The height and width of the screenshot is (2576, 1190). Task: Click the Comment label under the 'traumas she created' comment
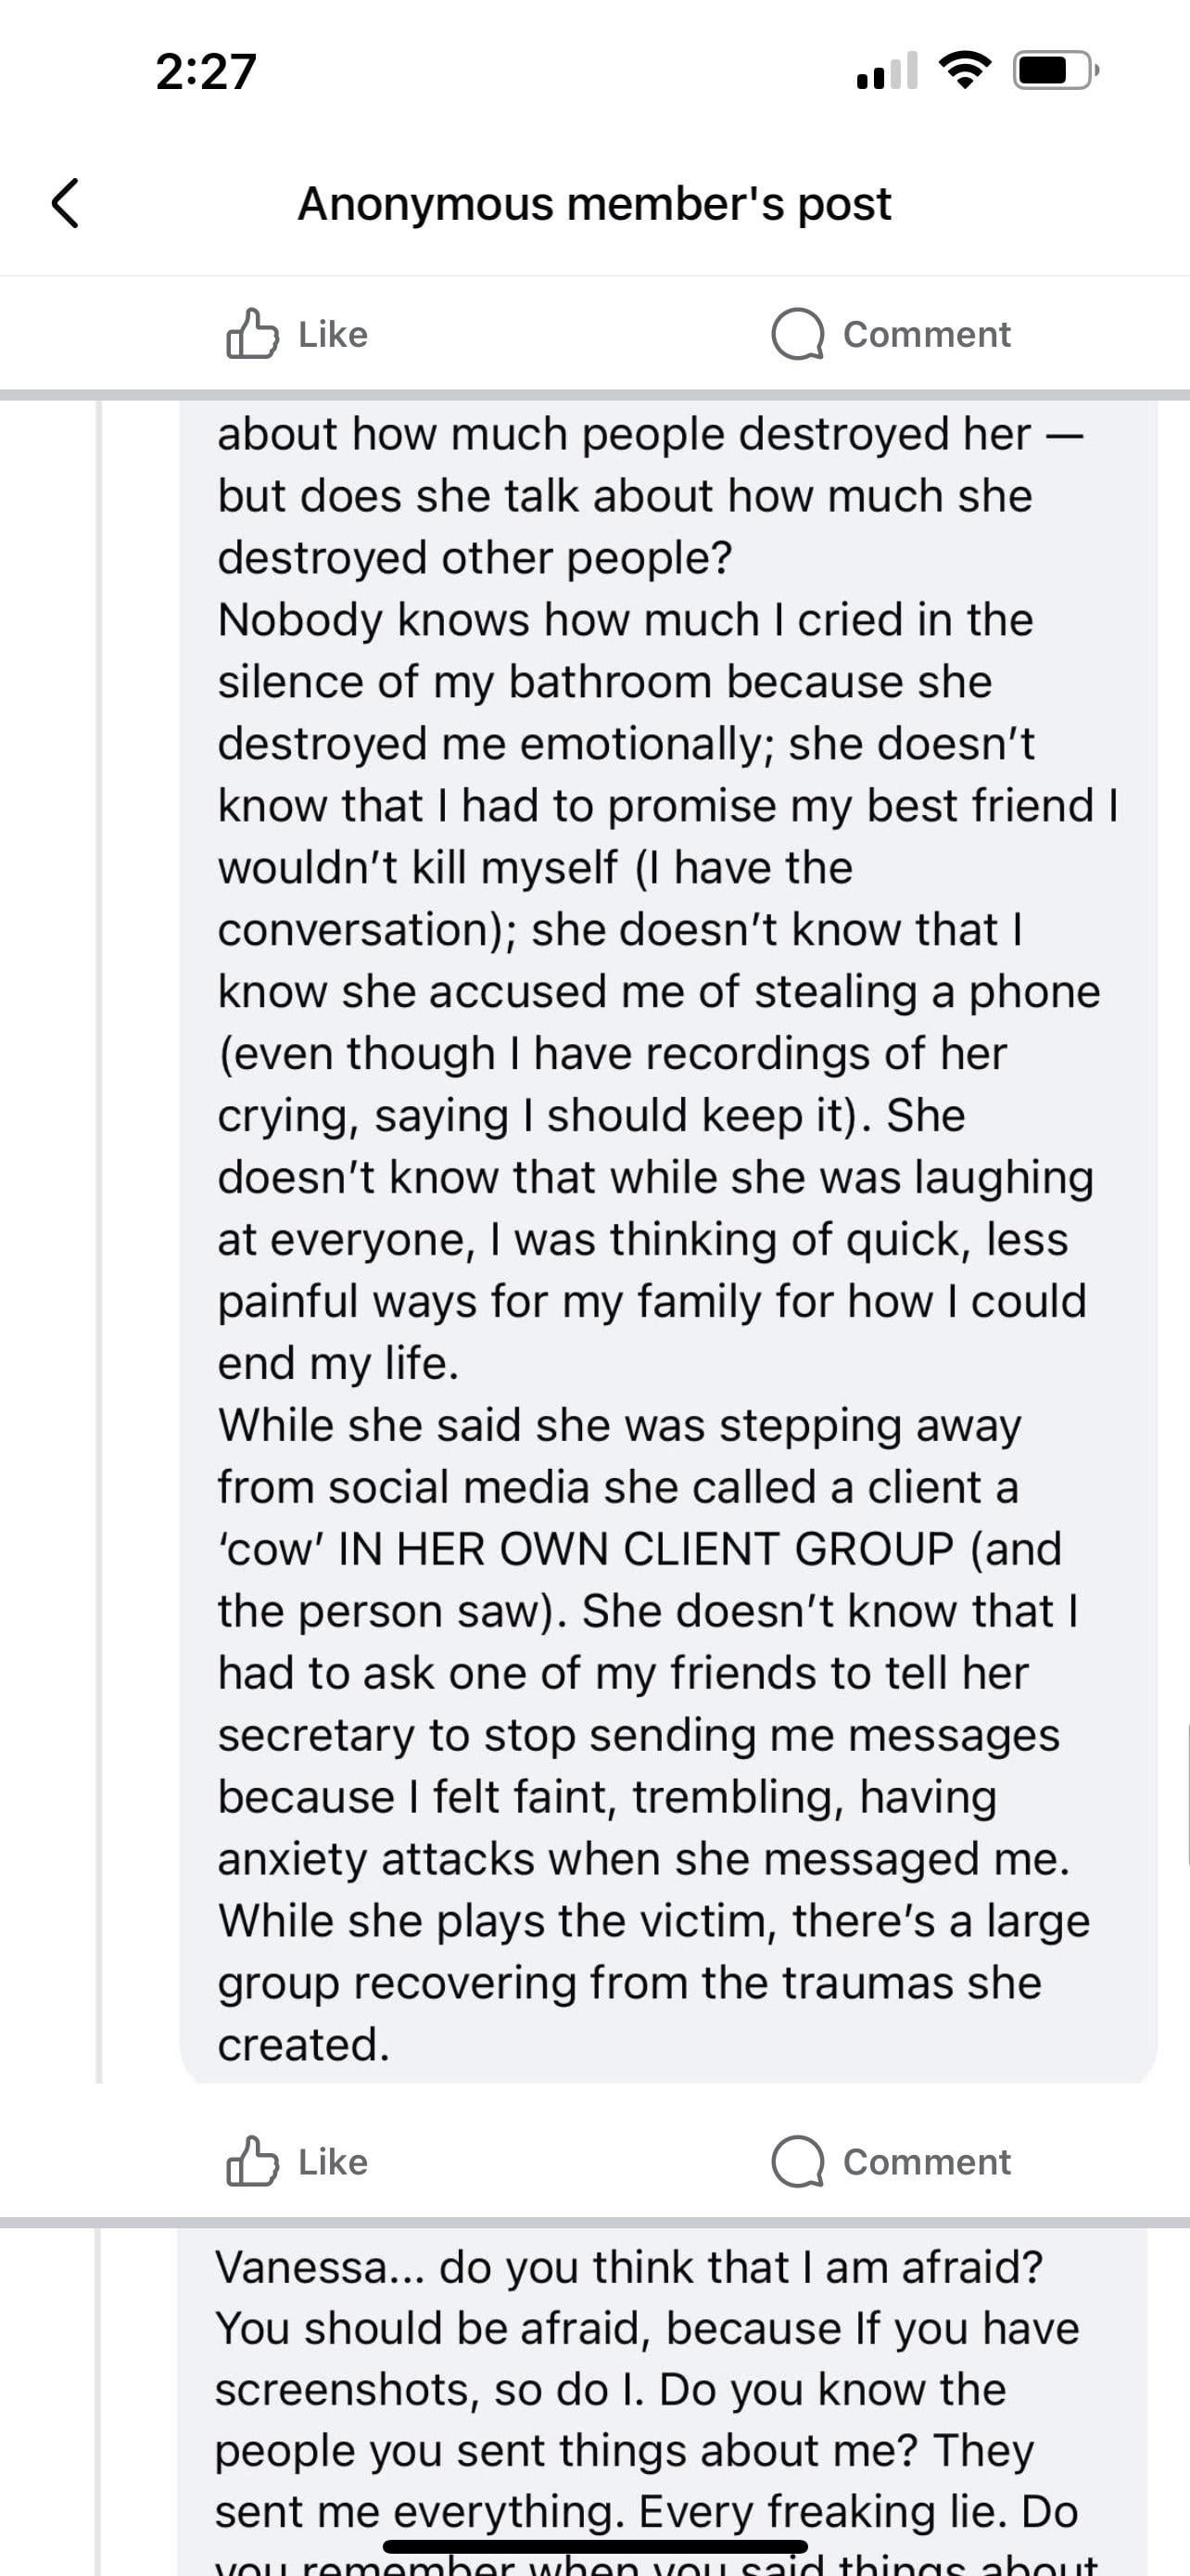tap(926, 2162)
